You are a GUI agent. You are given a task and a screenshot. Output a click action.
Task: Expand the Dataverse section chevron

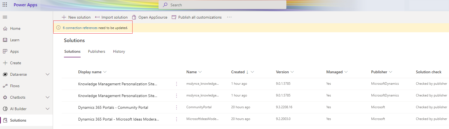[48, 74]
